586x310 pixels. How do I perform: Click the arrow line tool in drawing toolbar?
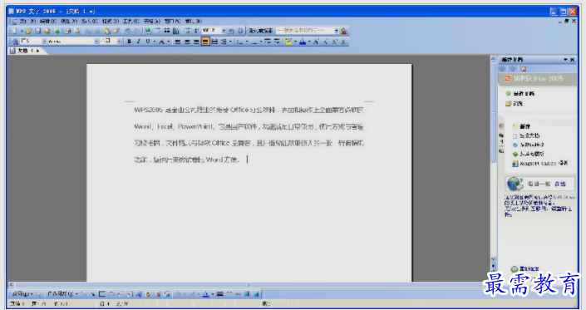[x=93, y=294]
